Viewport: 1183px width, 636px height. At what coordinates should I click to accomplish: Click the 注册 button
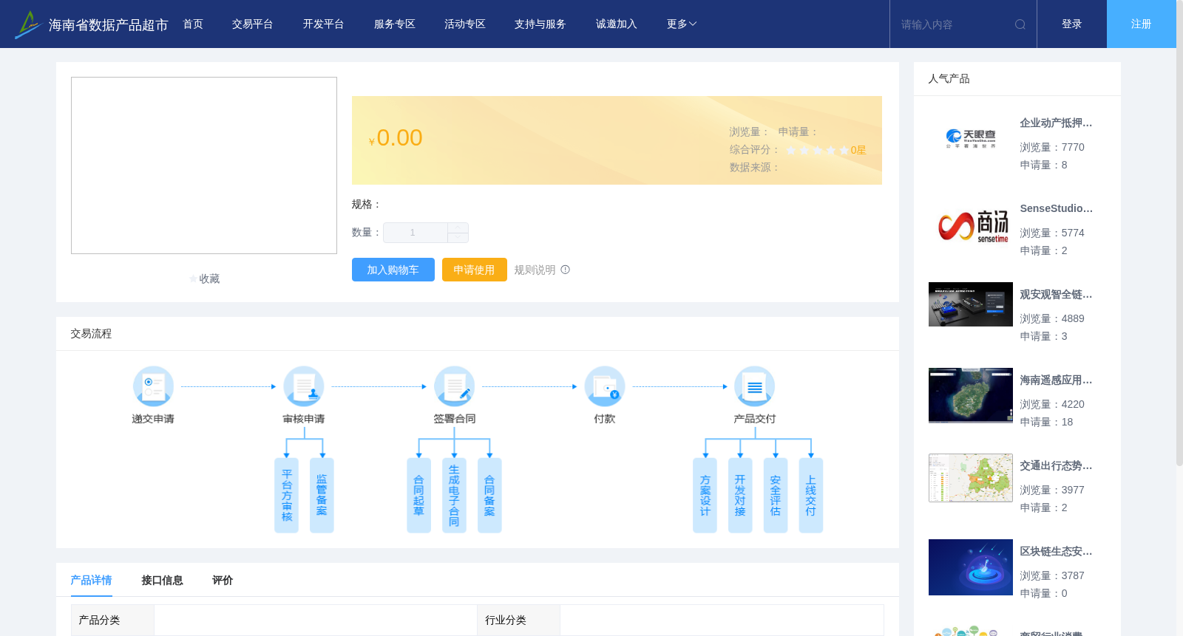click(x=1142, y=24)
